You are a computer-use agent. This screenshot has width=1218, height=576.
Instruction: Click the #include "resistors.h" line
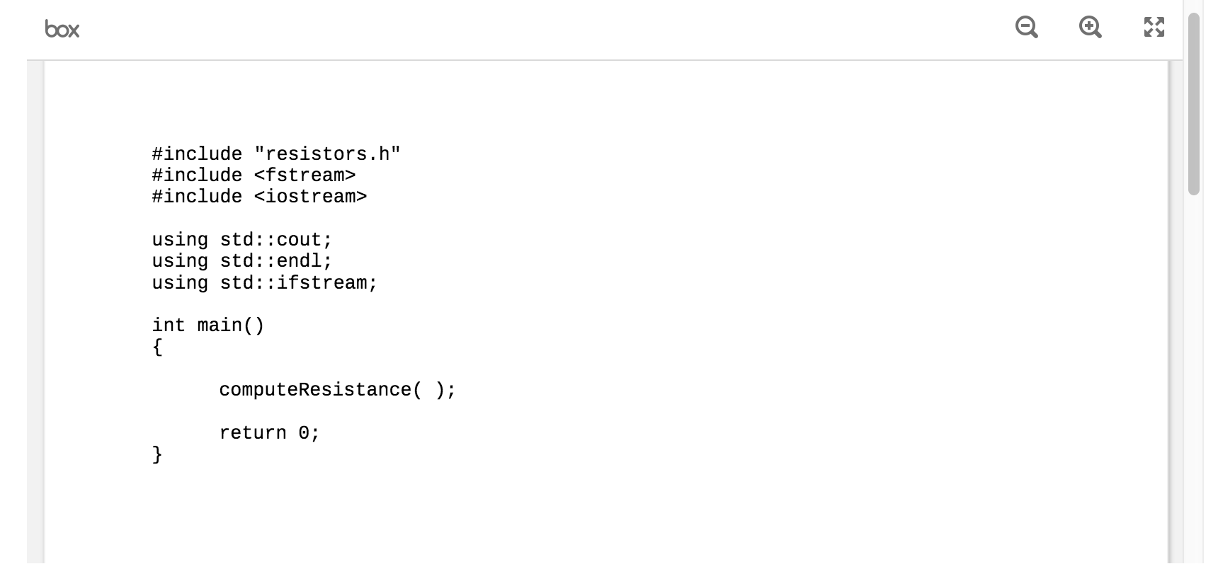(x=276, y=154)
